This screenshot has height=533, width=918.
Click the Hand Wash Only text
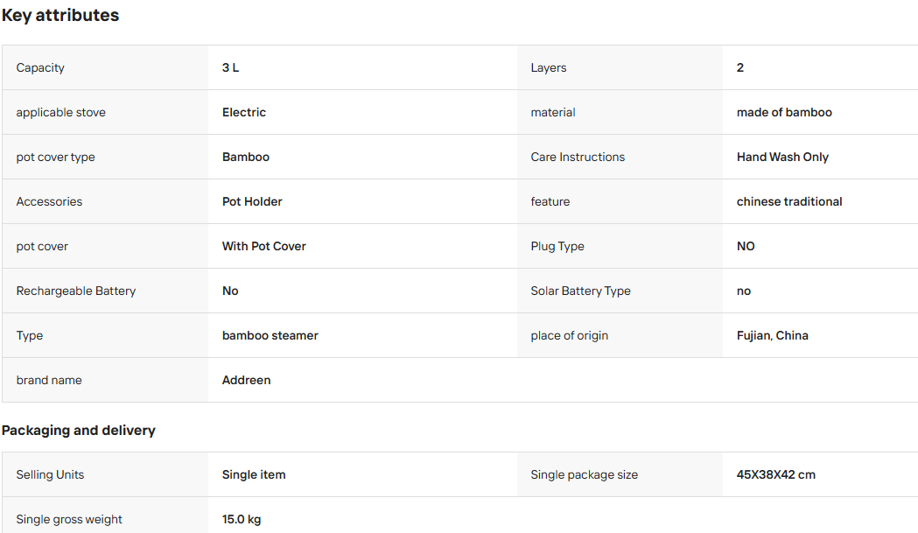tap(782, 157)
